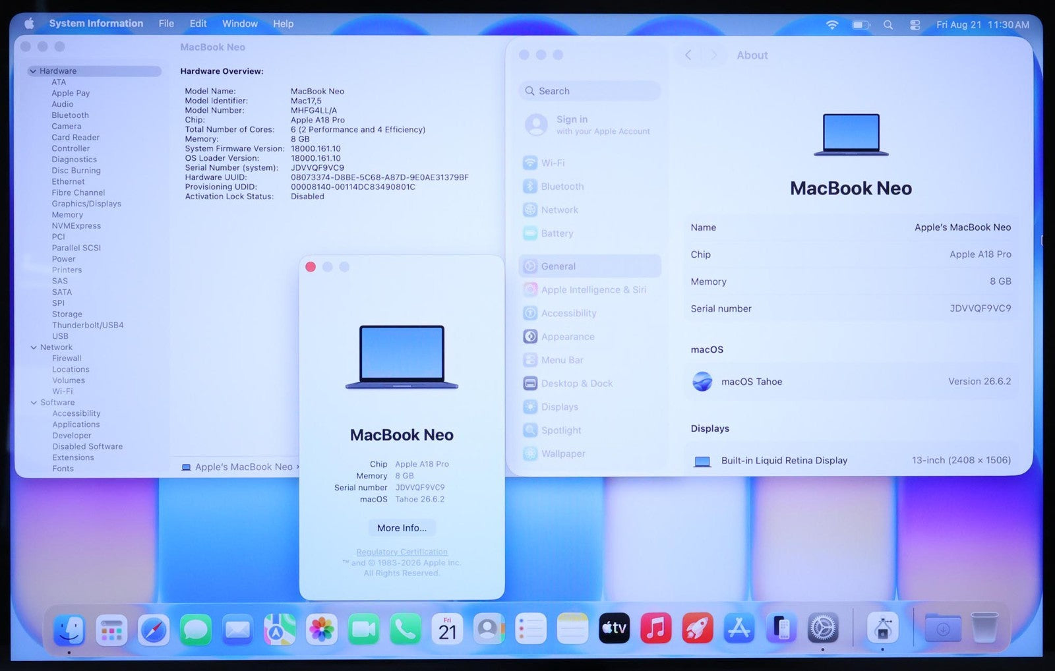
Task: Open Control Center from the menu bar
Action: click(915, 24)
